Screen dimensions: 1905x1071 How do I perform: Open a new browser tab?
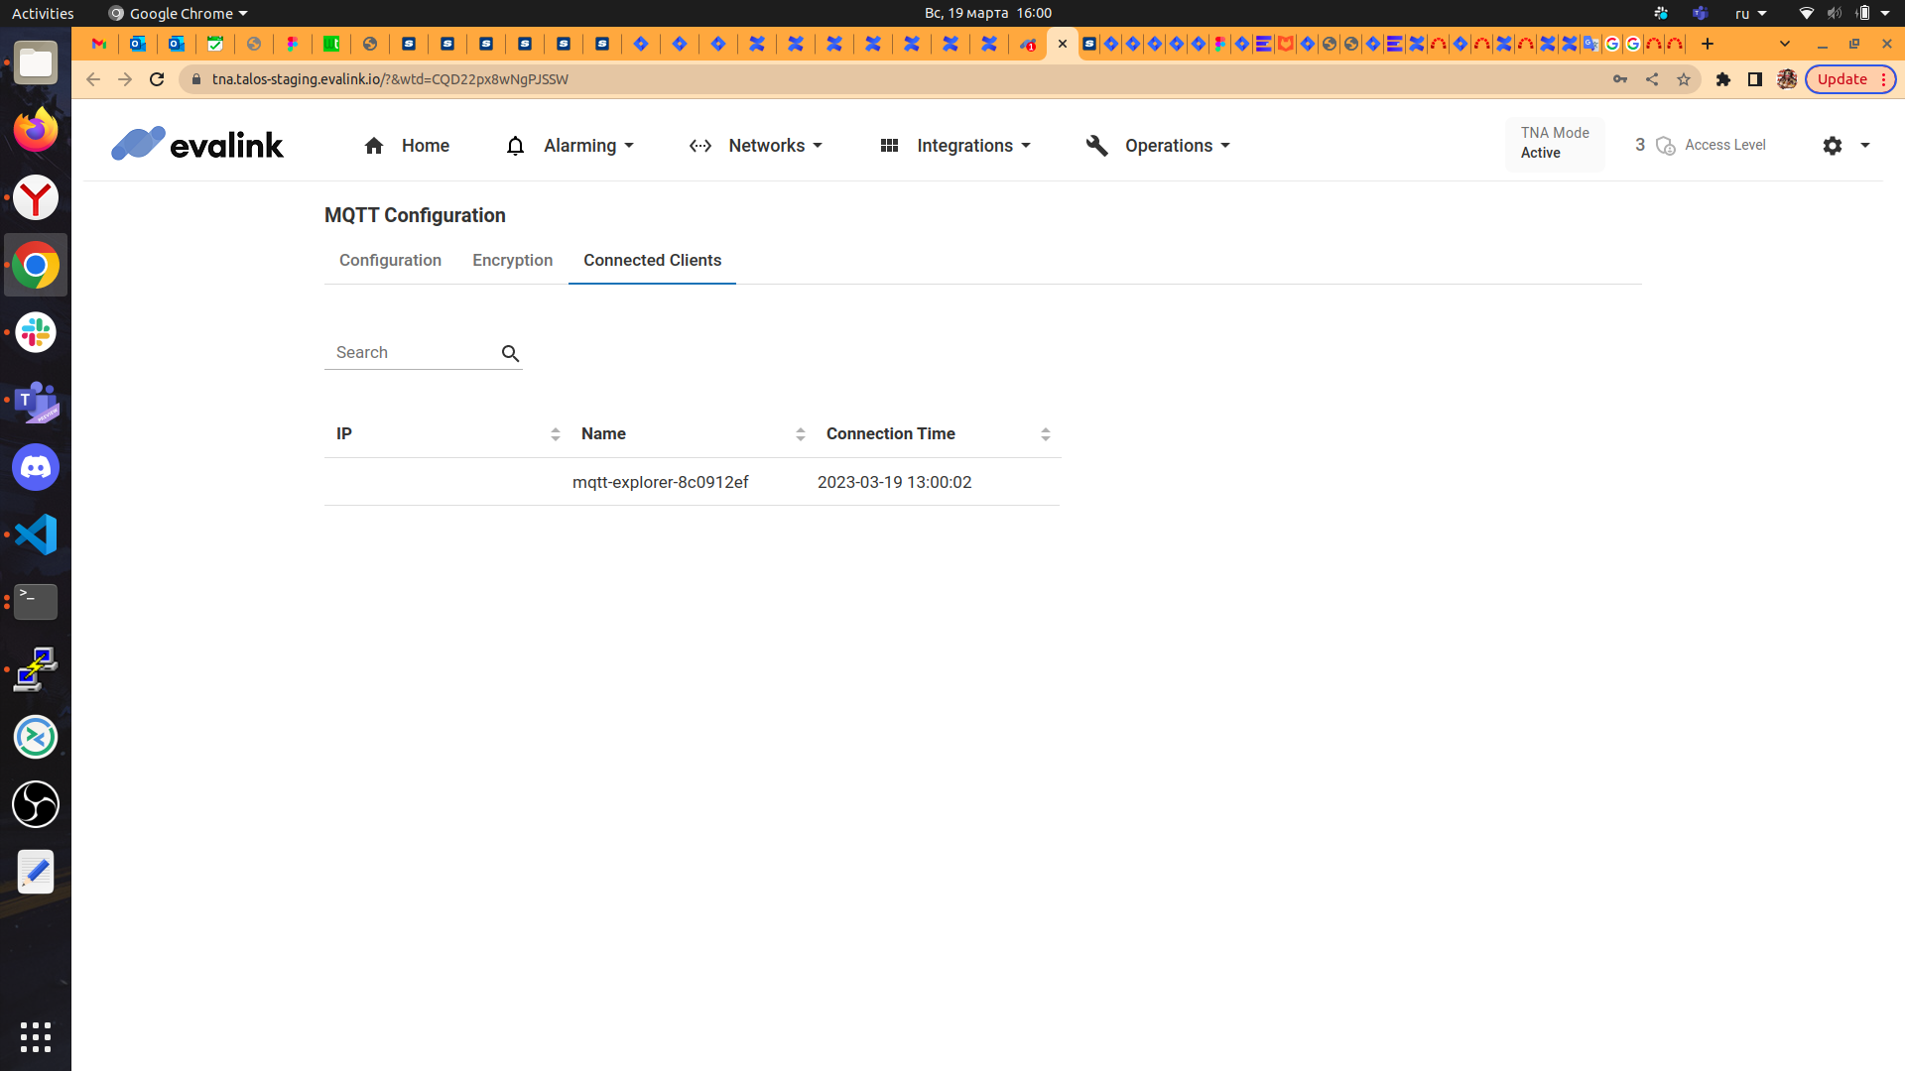click(x=1708, y=44)
